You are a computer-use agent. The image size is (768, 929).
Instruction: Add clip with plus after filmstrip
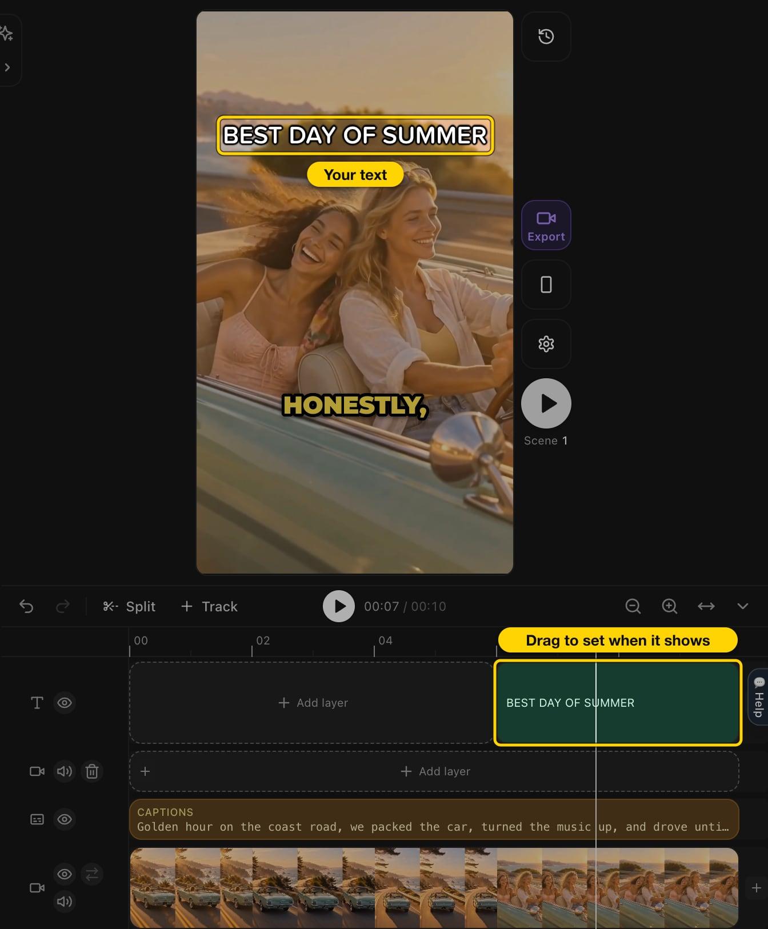757,888
